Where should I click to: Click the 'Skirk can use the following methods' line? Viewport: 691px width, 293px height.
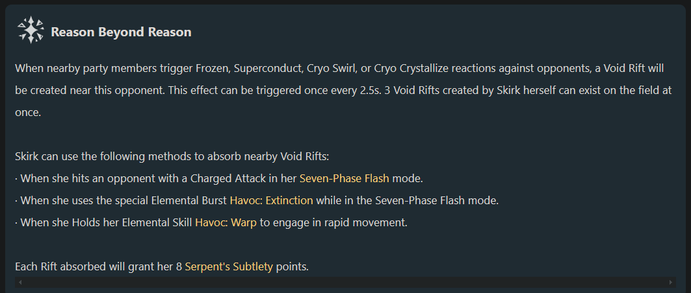pos(172,157)
